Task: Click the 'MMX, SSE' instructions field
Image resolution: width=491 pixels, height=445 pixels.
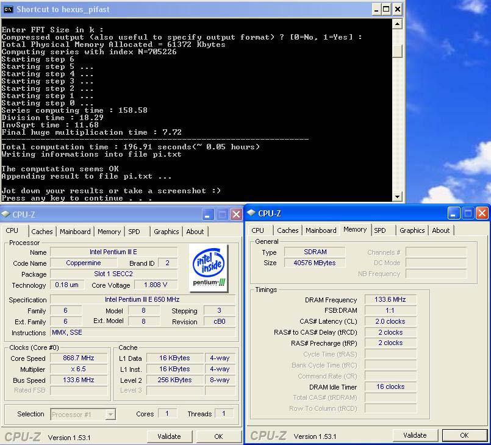Action: 143,332
